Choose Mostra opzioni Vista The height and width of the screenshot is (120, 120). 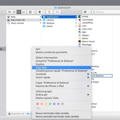point(62,98)
